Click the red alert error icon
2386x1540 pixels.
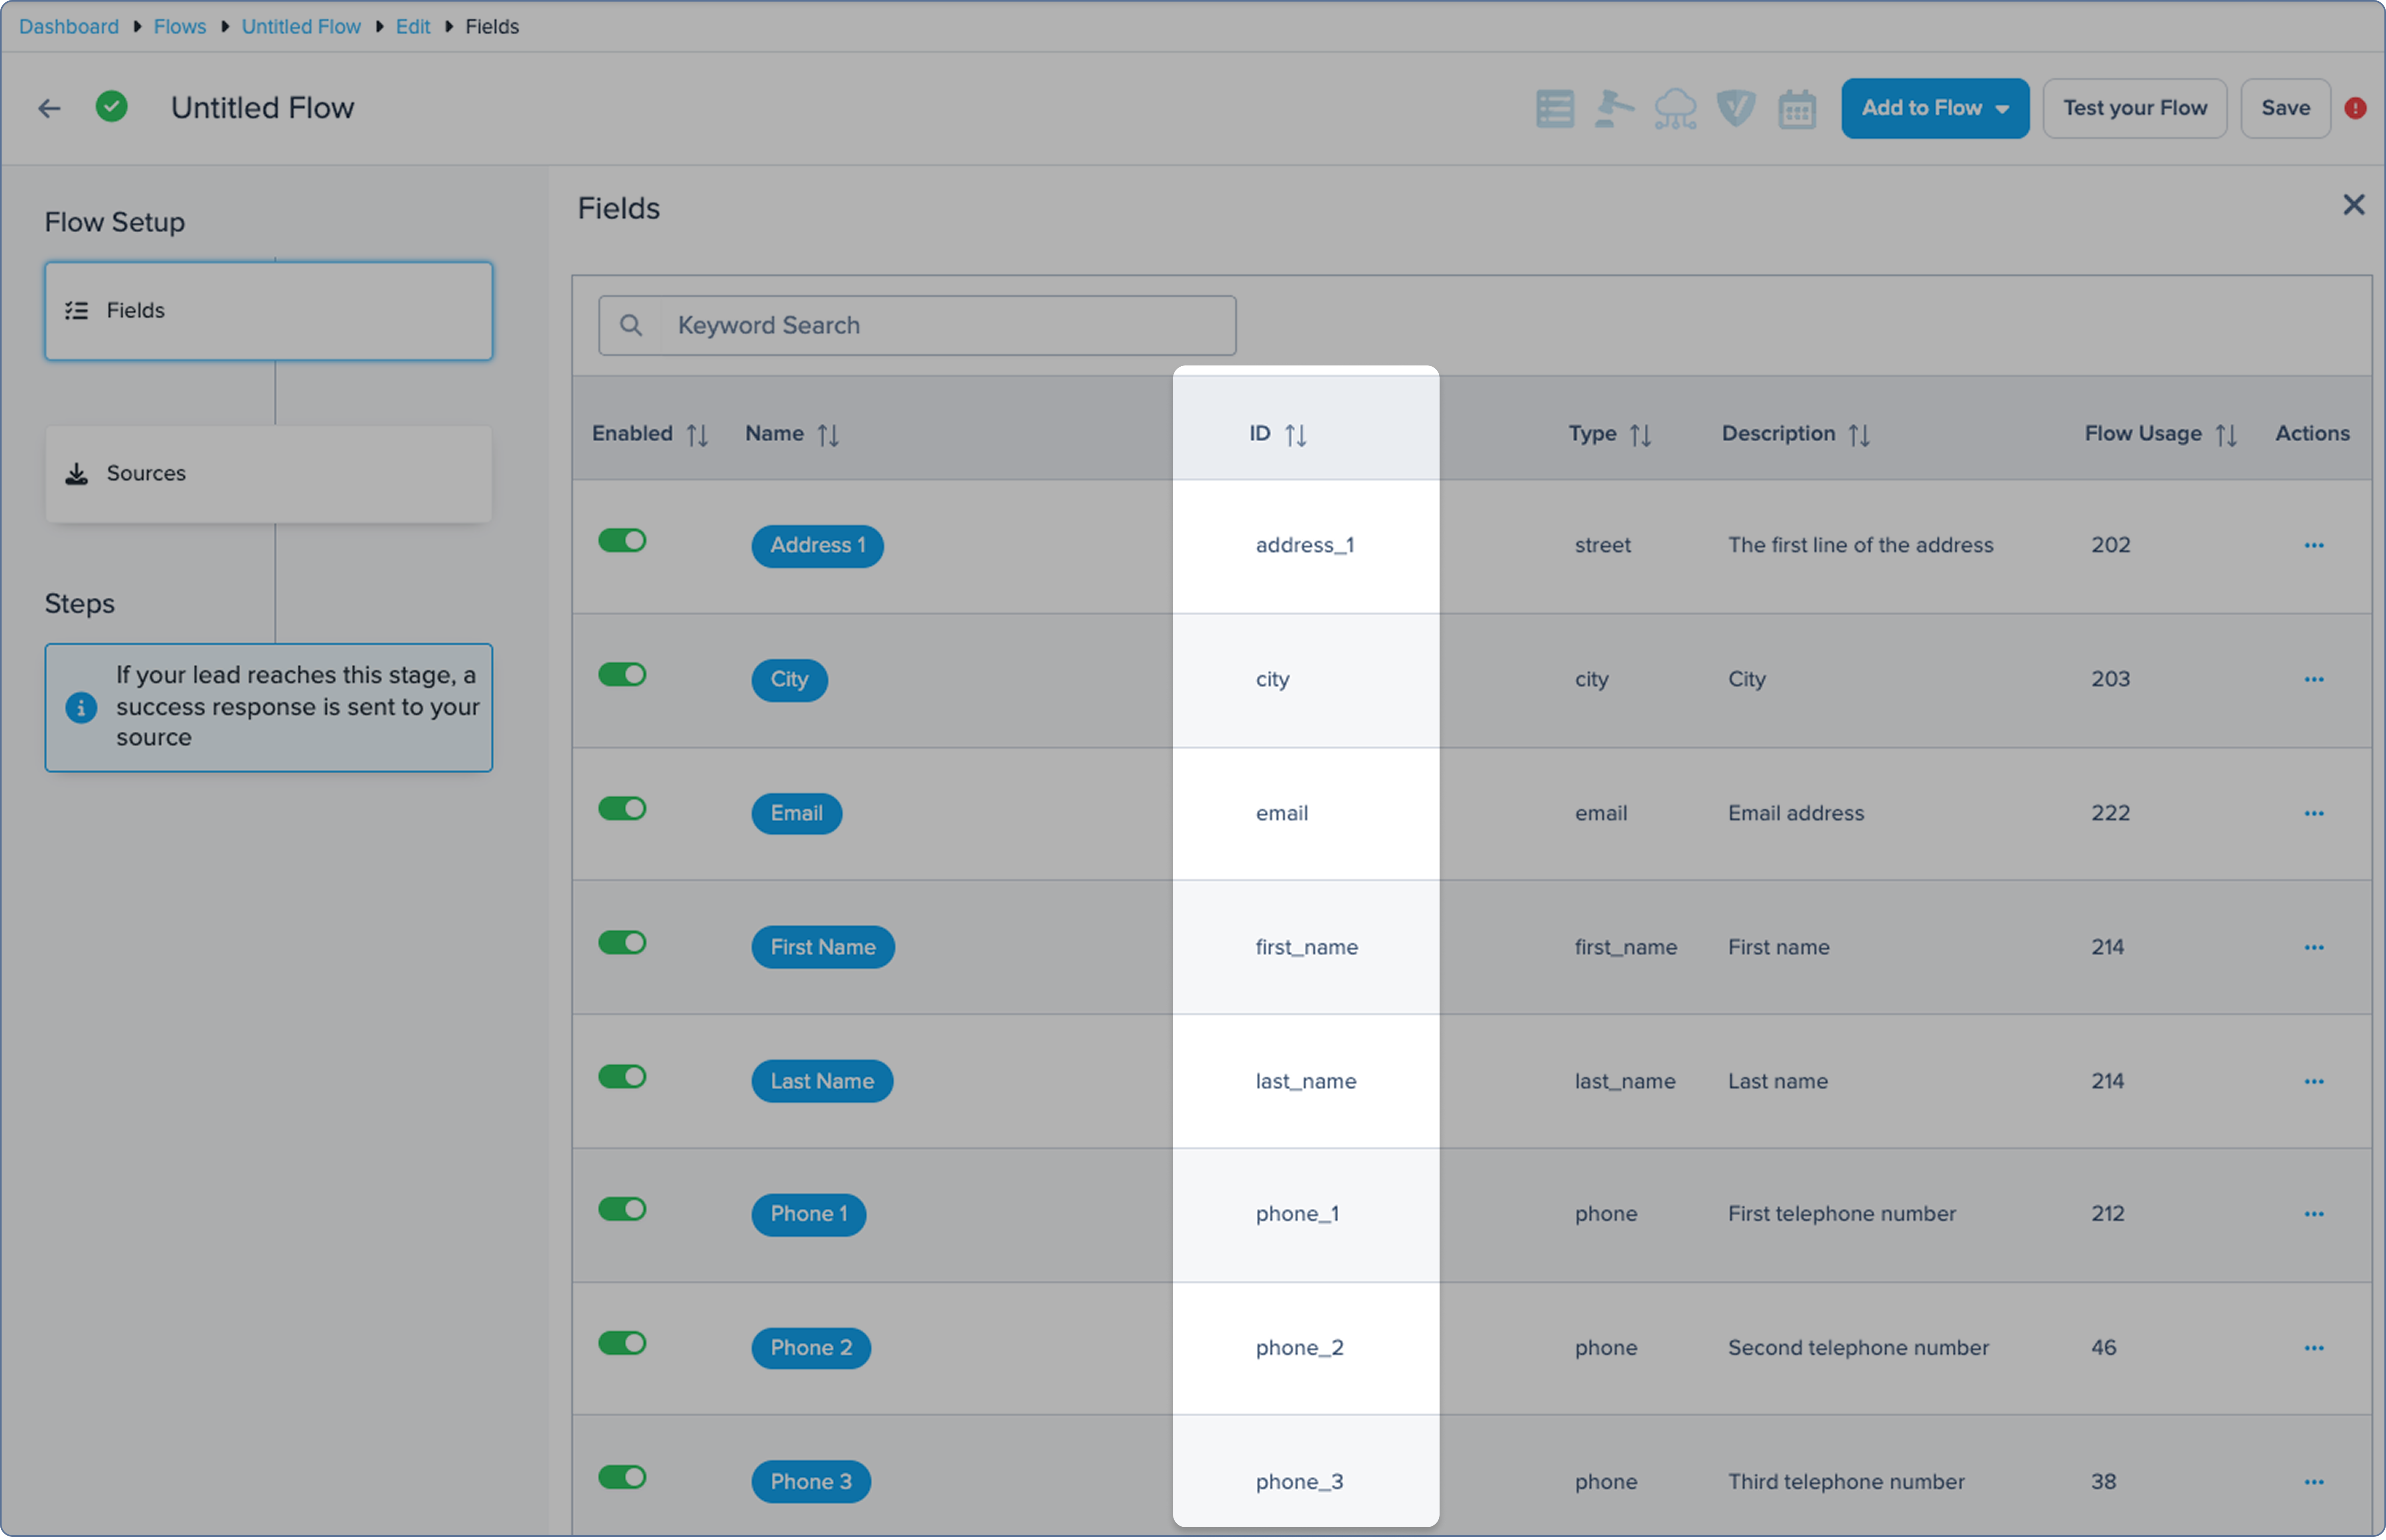coord(2355,108)
